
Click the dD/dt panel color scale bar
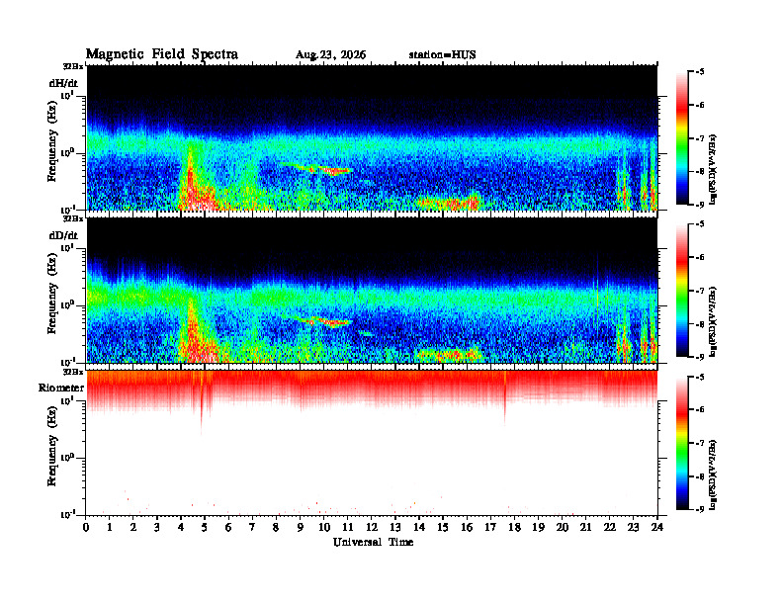coord(682,291)
